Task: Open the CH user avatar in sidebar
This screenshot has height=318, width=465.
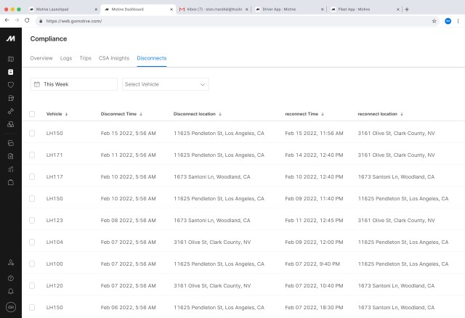Action: pyautogui.click(x=10, y=307)
